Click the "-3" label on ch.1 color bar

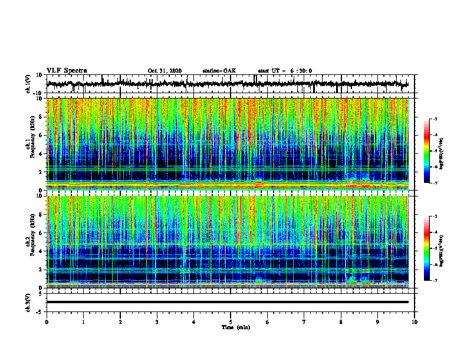[x=435, y=119]
